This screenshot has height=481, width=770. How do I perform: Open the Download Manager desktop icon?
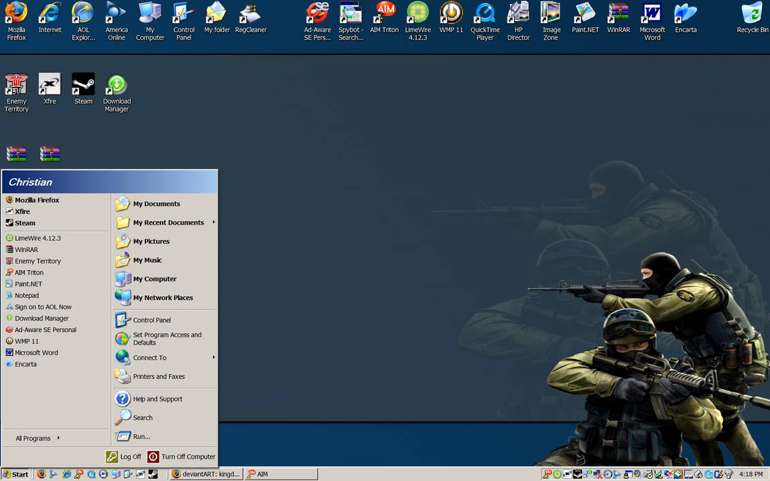[116, 93]
